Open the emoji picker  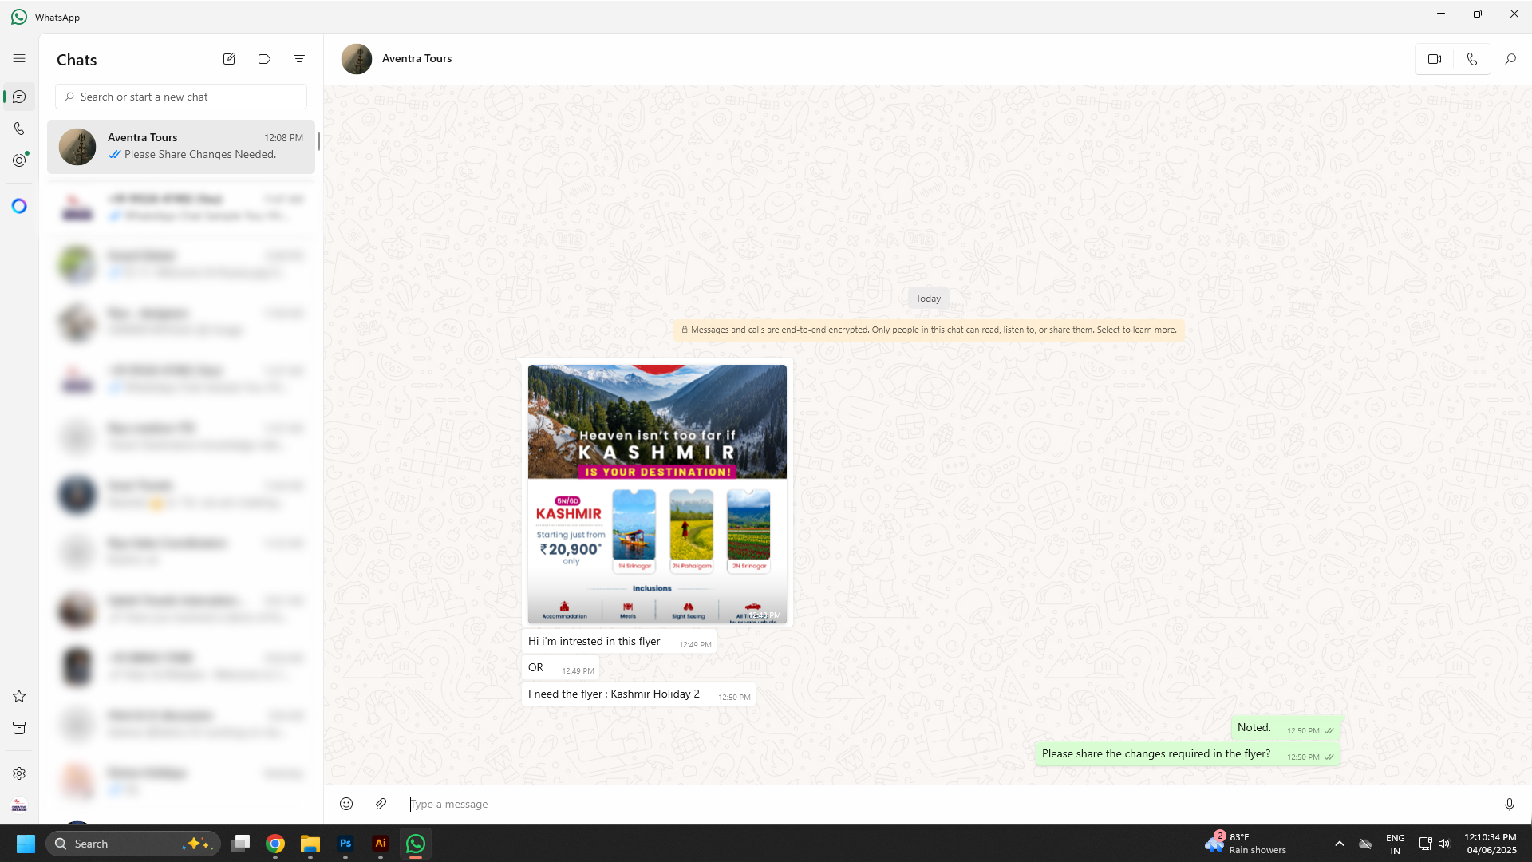(x=346, y=804)
